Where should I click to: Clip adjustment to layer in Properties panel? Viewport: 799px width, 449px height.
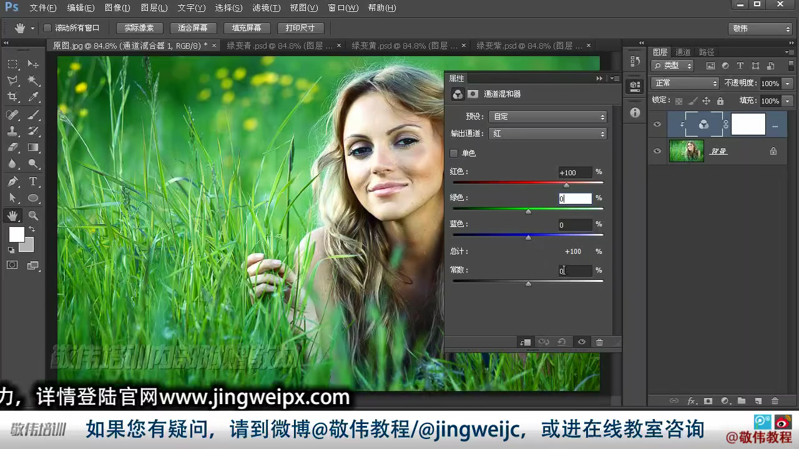coord(525,342)
